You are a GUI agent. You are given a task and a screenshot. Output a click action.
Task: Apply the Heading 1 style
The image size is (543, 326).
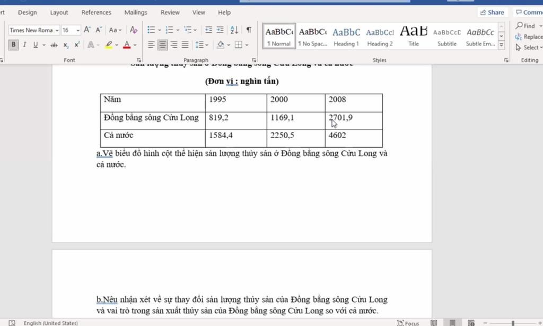pyautogui.click(x=346, y=36)
